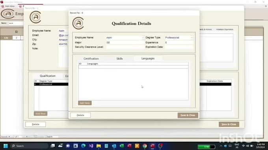Click the Major input field

click(125, 43)
